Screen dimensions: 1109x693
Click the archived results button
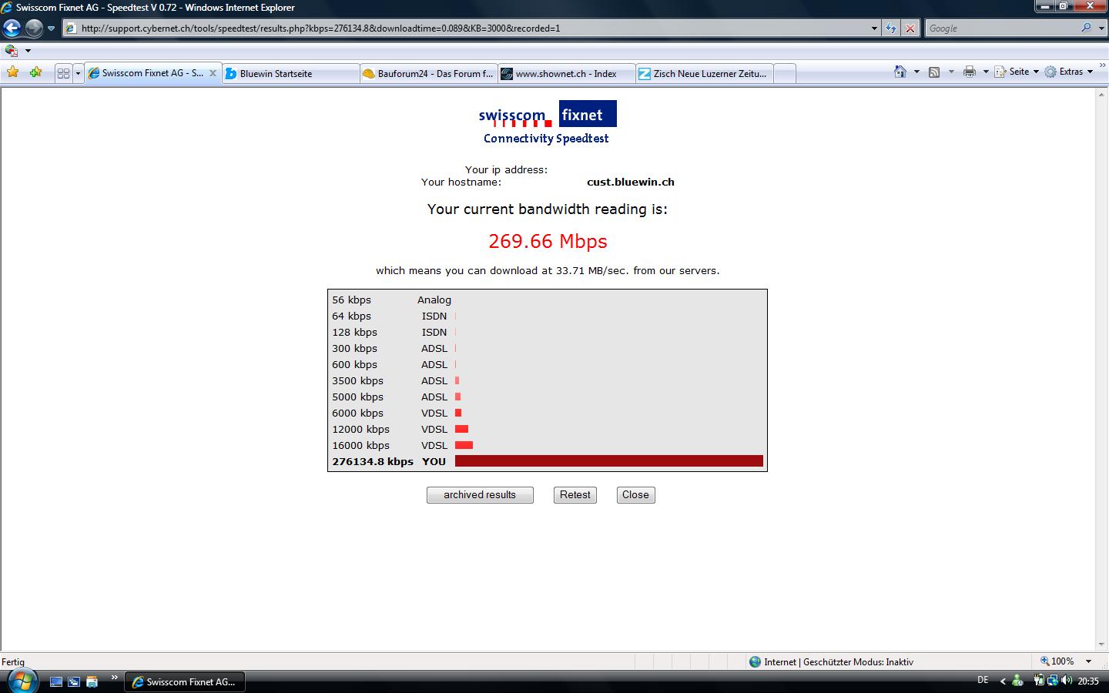tap(480, 495)
